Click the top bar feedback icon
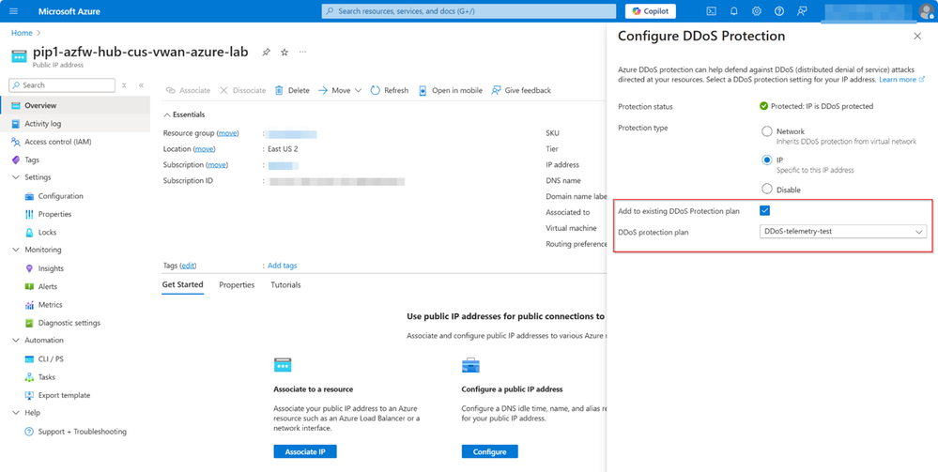The image size is (938, 472). tap(802, 11)
